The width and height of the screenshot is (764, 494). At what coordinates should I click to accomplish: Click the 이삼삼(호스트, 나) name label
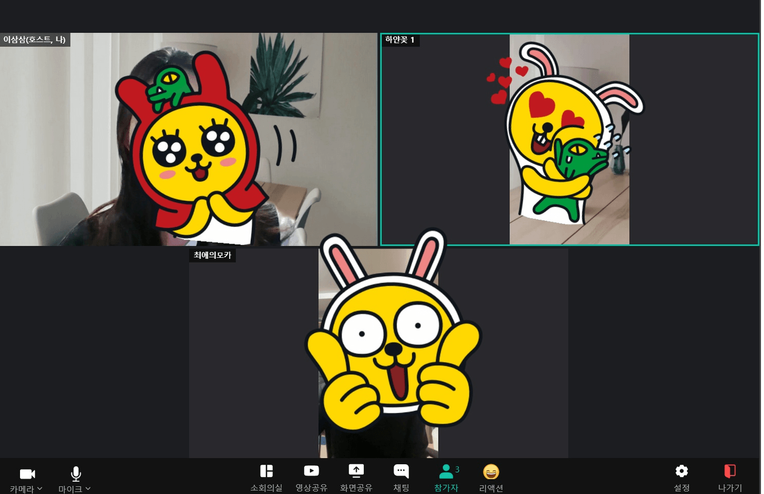point(35,39)
